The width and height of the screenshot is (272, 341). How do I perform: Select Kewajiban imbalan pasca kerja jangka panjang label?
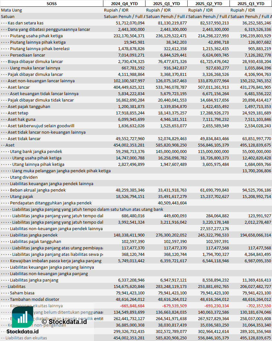point(56,261)
